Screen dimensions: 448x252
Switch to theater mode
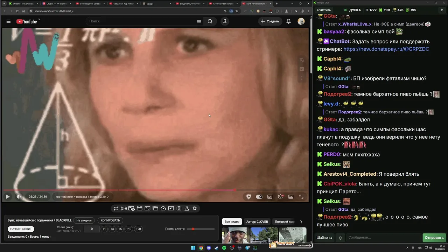(x=291, y=197)
